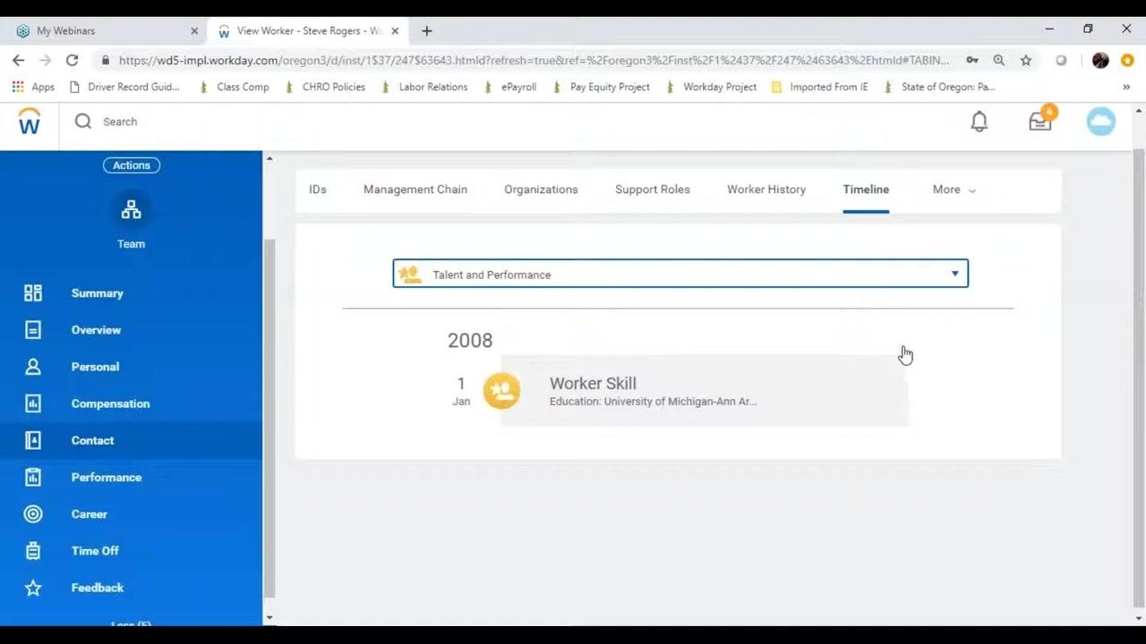Screen dimensions: 1146x644
Task: Select the Worker History tab
Action: tap(766, 190)
